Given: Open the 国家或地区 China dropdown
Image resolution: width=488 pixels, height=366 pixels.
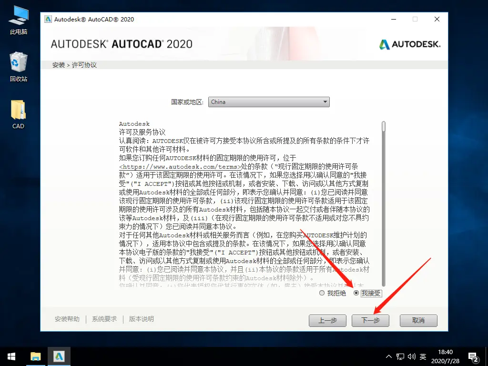Looking at the screenshot, I should tap(269, 102).
